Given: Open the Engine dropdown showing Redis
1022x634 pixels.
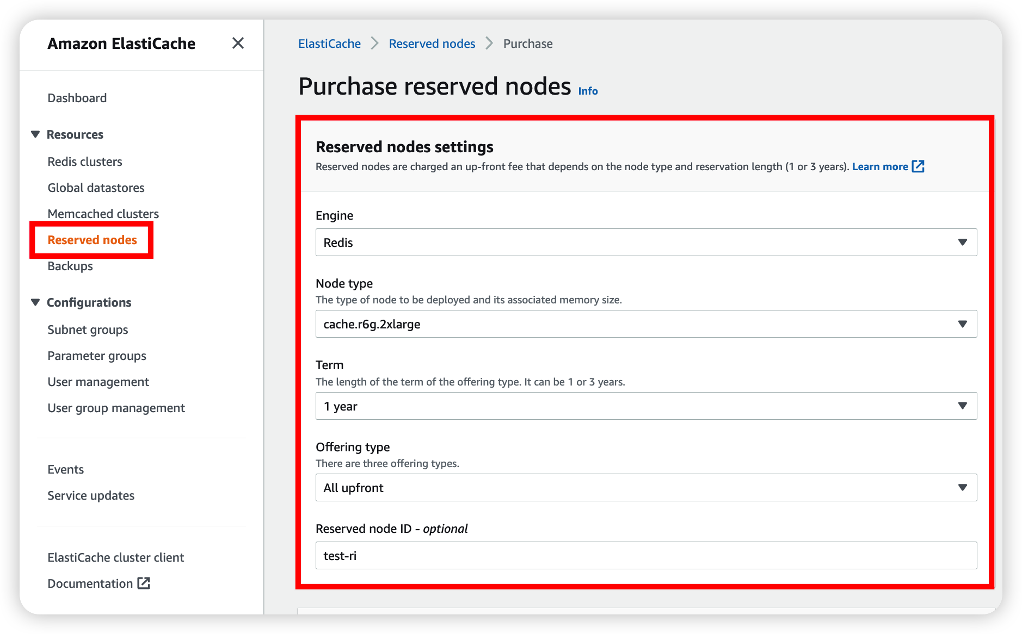Looking at the screenshot, I should coord(646,243).
